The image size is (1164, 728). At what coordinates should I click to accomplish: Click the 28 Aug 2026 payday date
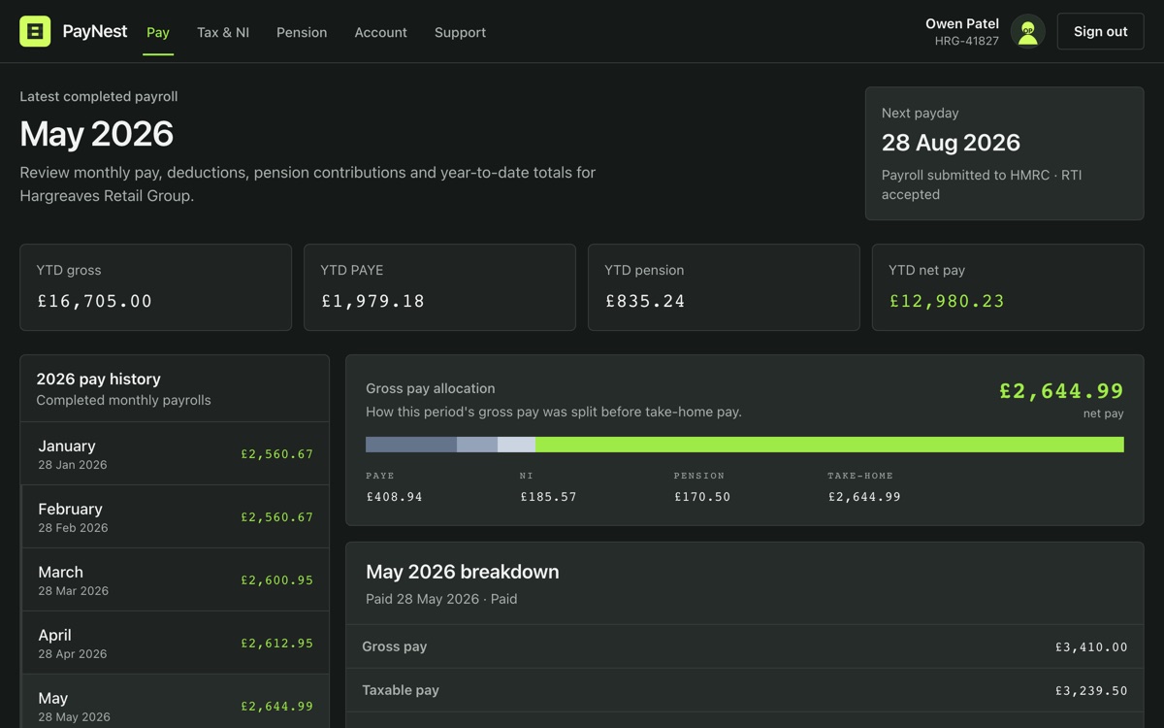(951, 143)
